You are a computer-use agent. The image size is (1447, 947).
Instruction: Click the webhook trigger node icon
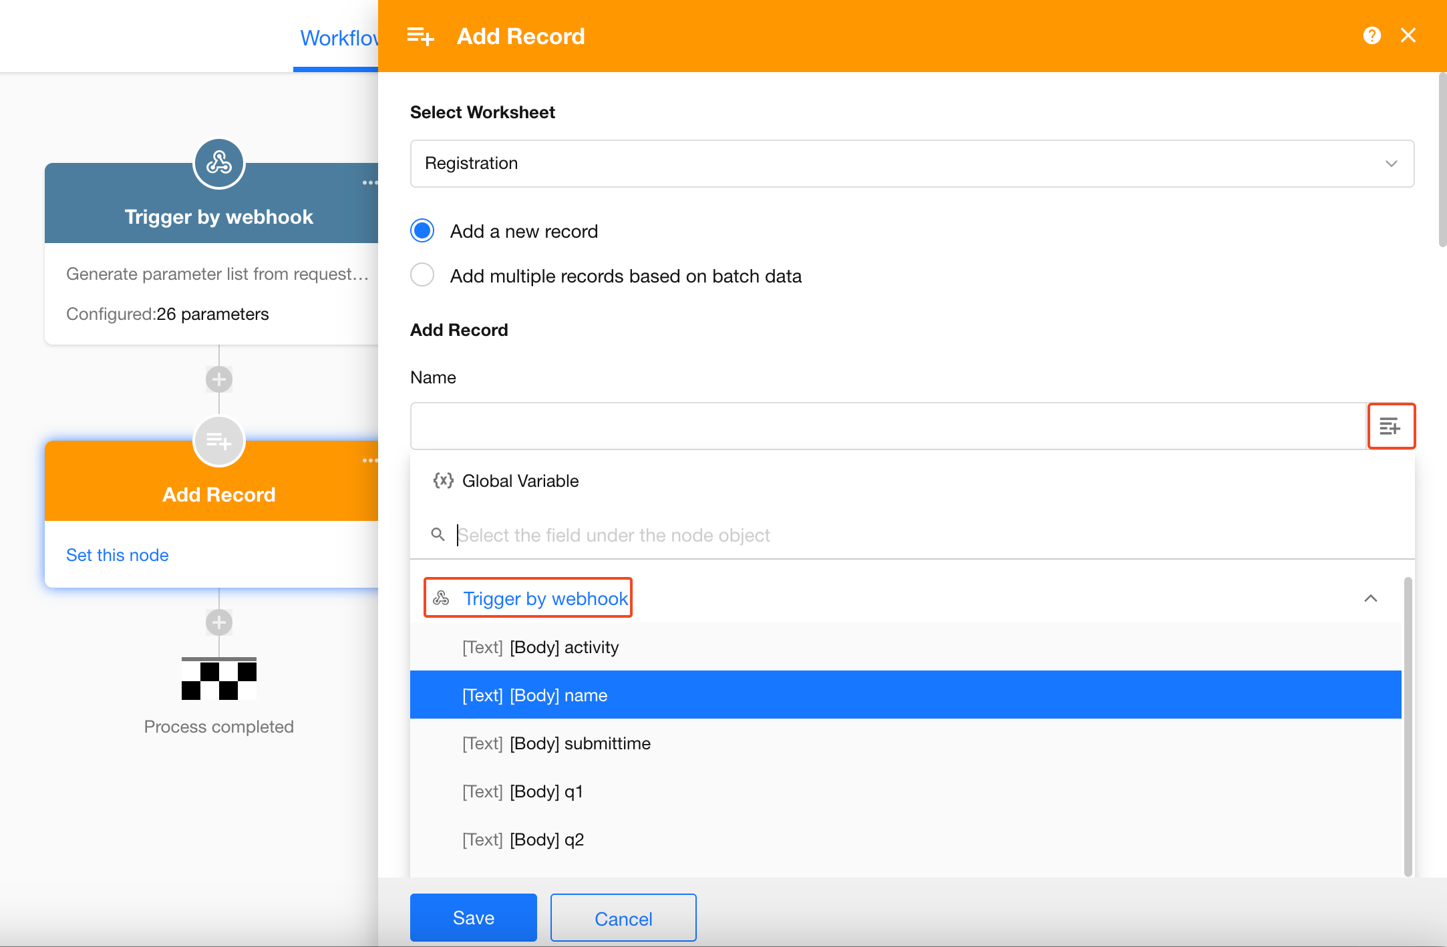[218, 163]
